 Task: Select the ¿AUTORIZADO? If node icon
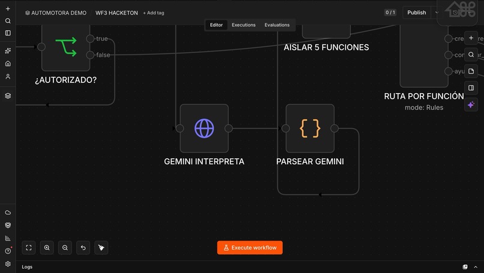65,47
